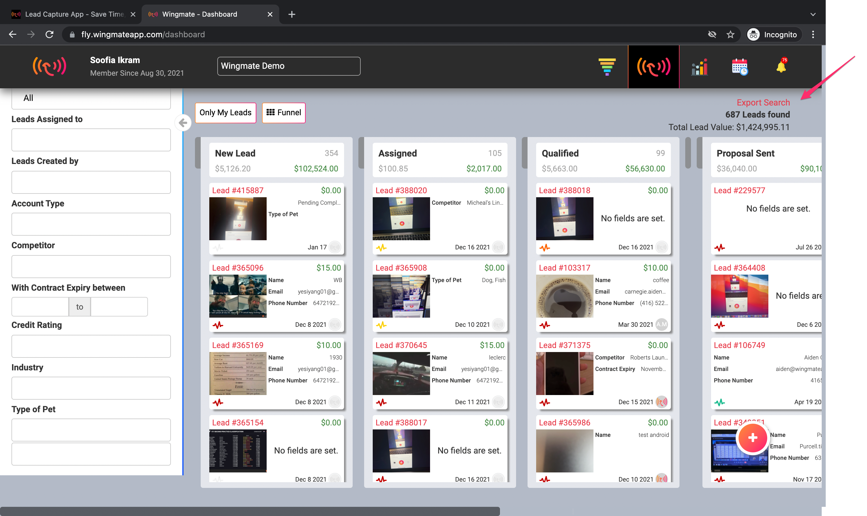867x516 pixels.
Task: Click yellow pulse icon on Lead #388020
Action: click(x=382, y=248)
